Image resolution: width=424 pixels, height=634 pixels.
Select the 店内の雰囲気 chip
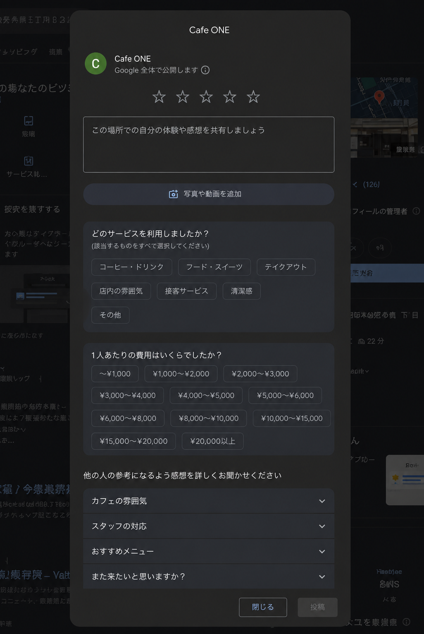[x=121, y=291]
